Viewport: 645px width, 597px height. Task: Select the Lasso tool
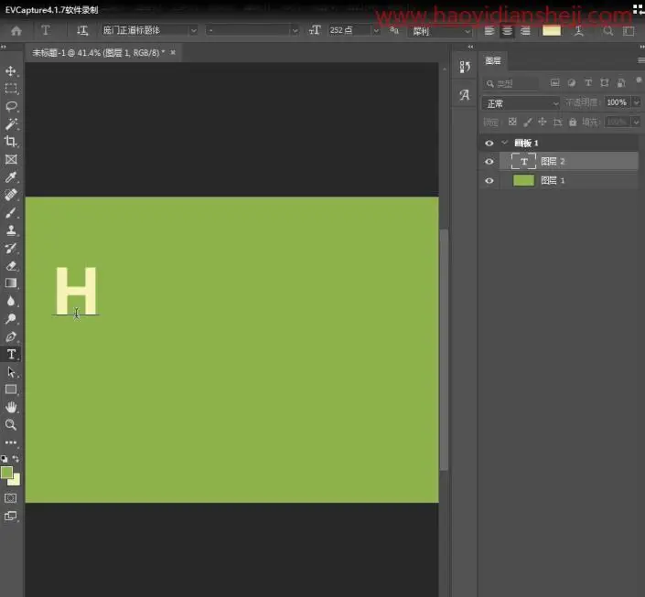tap(11, 106)
